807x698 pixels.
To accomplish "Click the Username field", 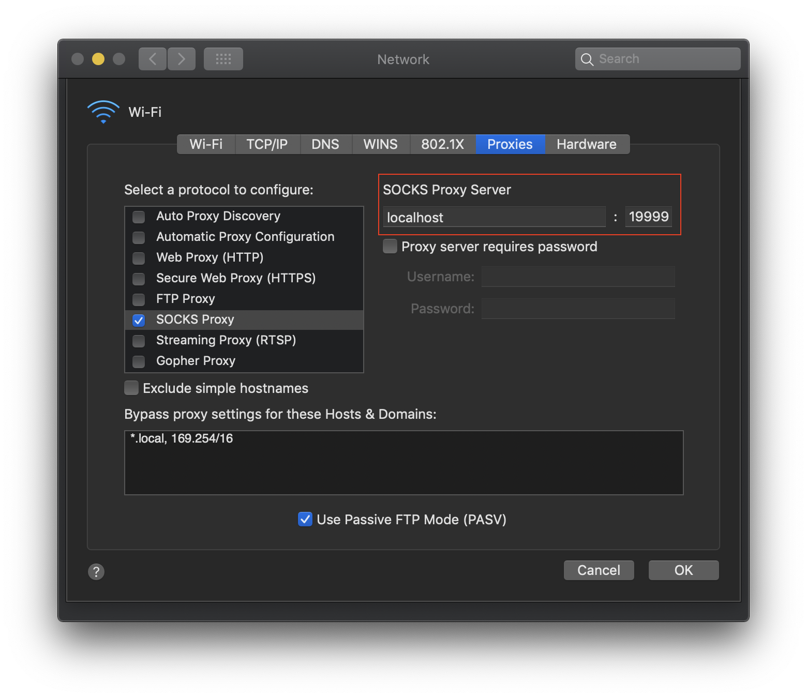I will tap(578, 277).
